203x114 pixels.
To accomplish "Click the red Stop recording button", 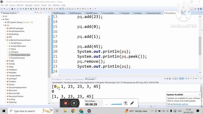I will click(66, 103).
